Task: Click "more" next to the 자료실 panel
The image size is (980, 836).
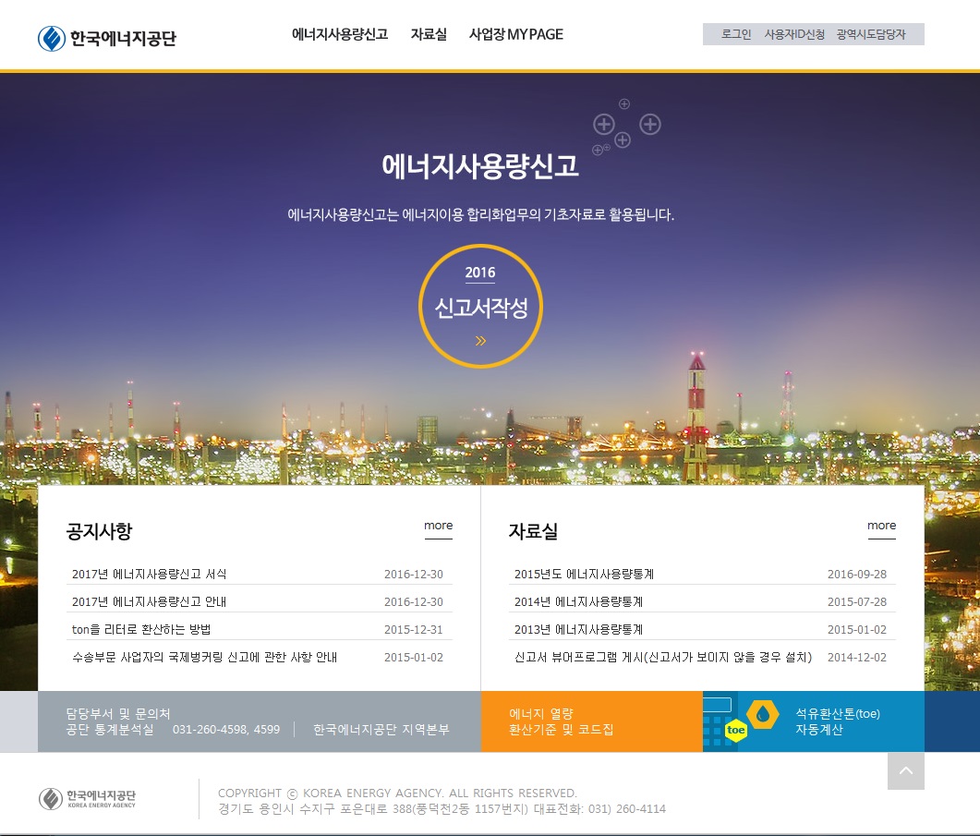Action: pyautogui.click(x=881, y=525)
